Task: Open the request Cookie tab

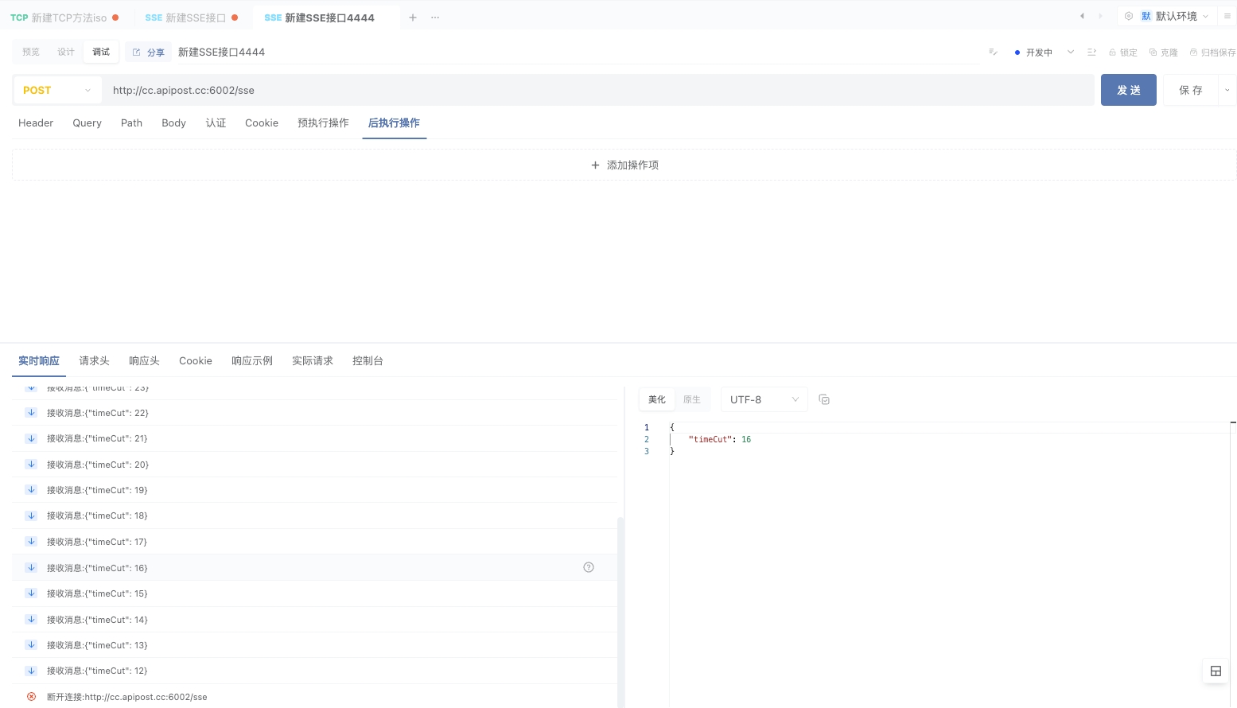Action: pos(262,123)
